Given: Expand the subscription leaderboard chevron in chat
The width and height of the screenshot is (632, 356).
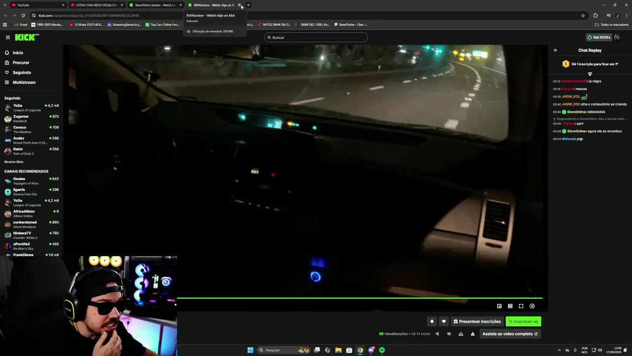Looking at the screenshot, I should (590, 74).
